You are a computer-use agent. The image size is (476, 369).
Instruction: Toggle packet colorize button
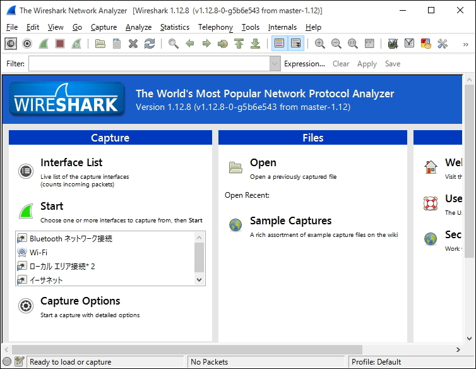click(x=280, y=43)
